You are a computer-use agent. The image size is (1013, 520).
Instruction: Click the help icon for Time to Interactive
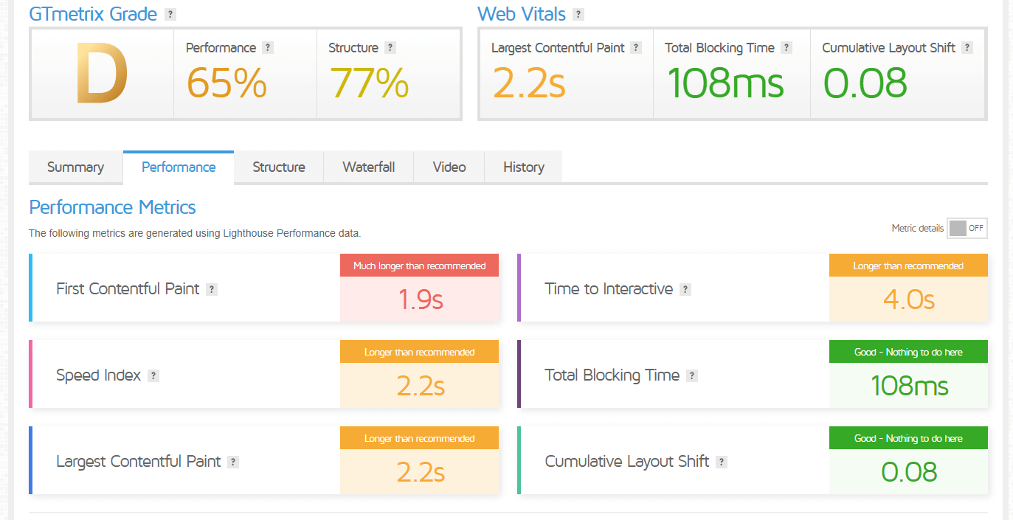(x=685, y=289)
